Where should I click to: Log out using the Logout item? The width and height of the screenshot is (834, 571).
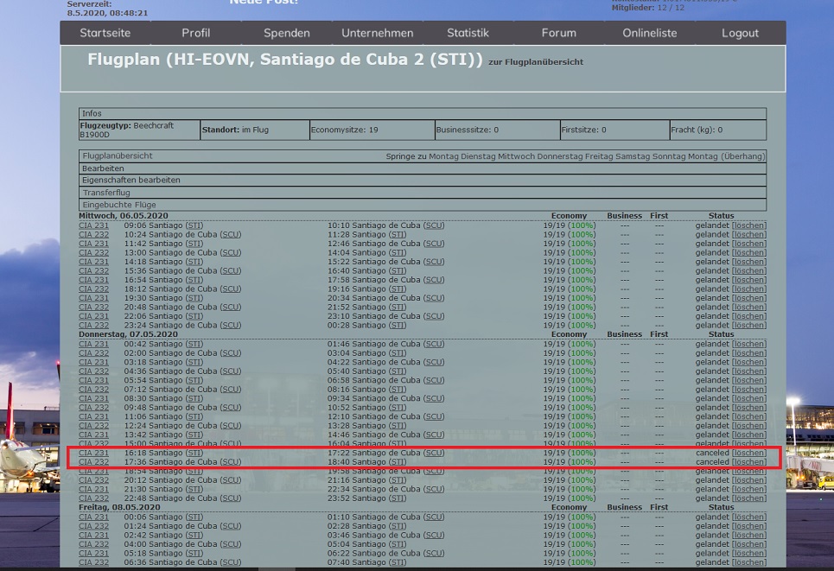(740, 33)
